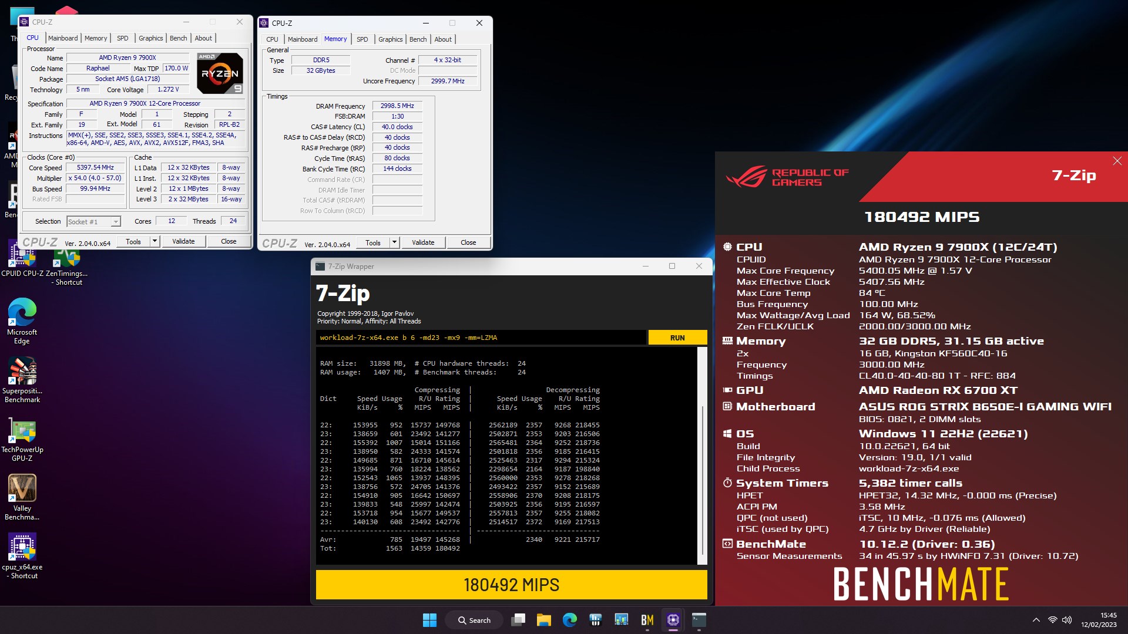The image size is (1128, 634).
Task: Show hidden system tray icons
Action: tap(1036, 620)
